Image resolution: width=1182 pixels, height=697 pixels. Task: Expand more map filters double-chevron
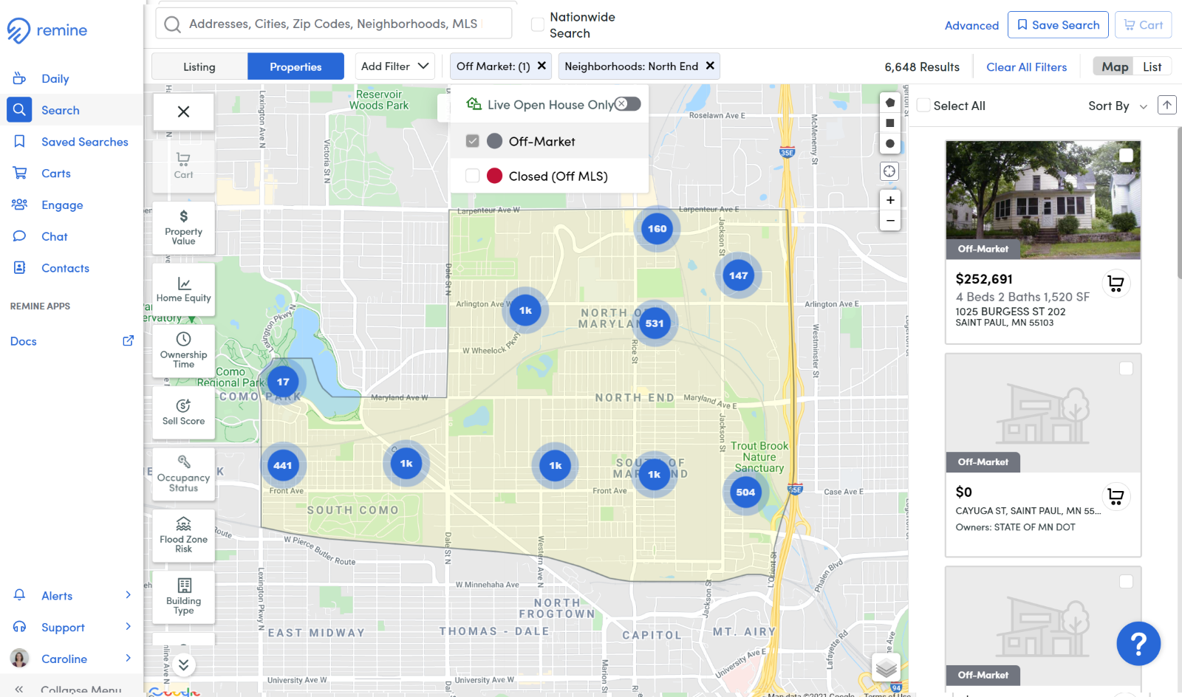[183, 665]
